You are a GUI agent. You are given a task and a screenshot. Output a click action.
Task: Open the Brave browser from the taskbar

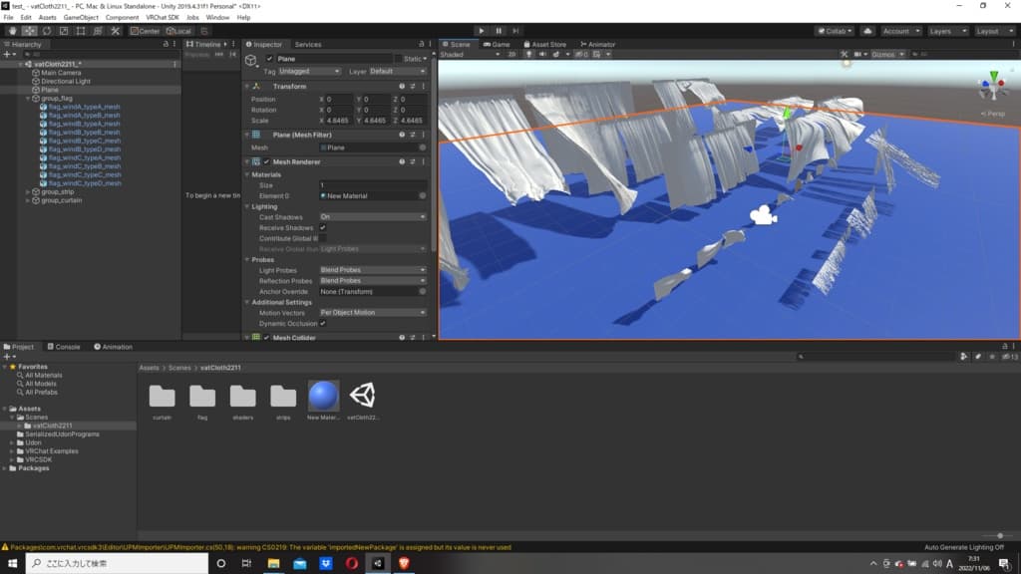404,563
